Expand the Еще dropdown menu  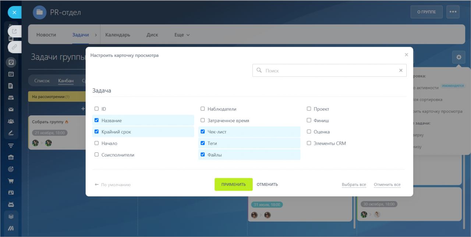(x=182, y=35)
